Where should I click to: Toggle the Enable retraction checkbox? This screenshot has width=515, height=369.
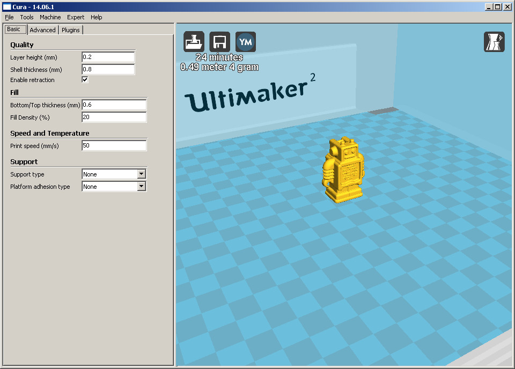pyautogui.click(x=85, y=79)
